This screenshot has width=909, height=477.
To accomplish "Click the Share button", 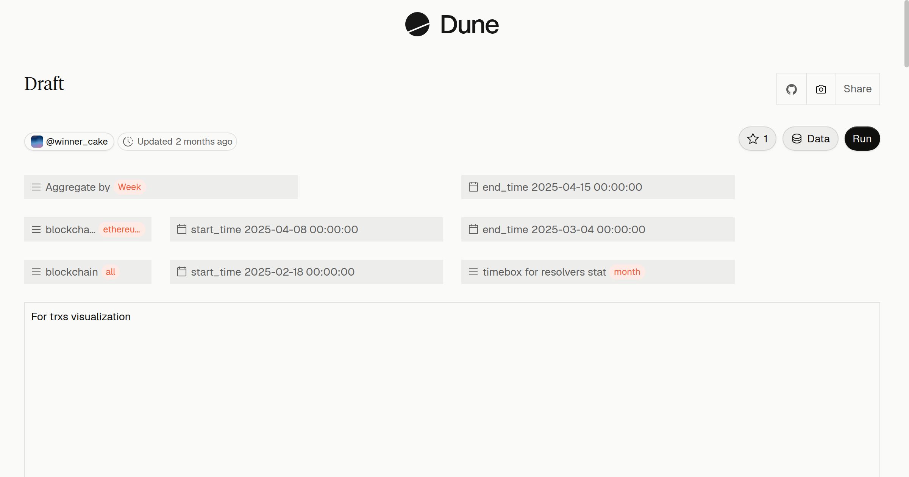I will [857, 89].
